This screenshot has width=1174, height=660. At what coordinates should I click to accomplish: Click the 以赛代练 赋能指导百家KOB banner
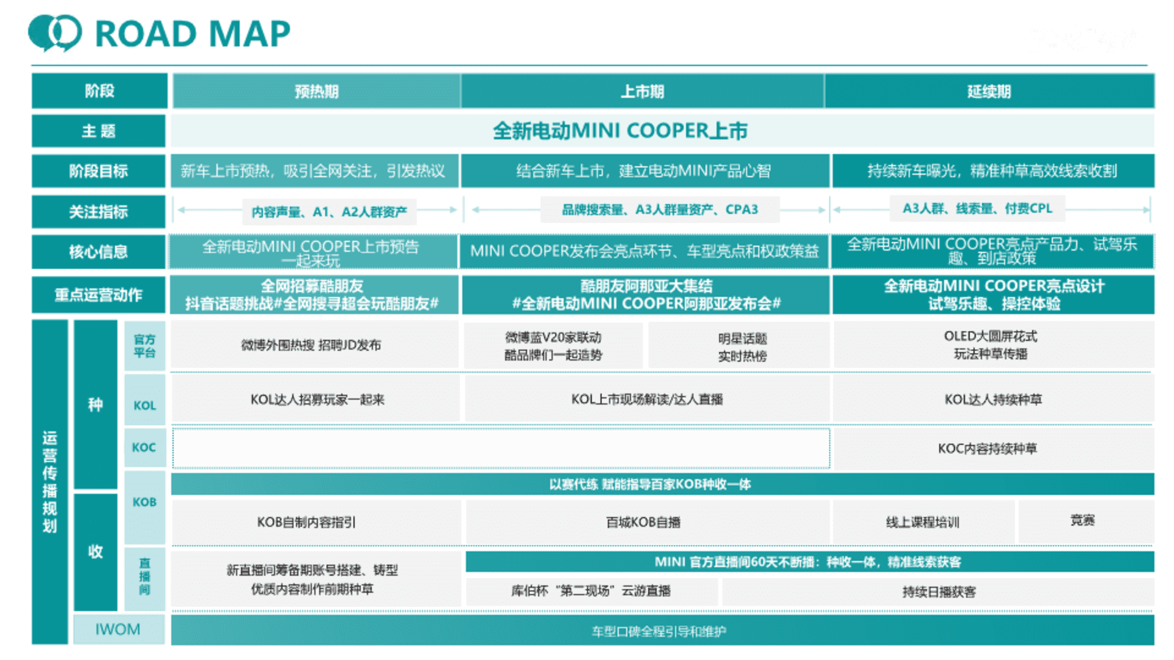tap(663, 484)
